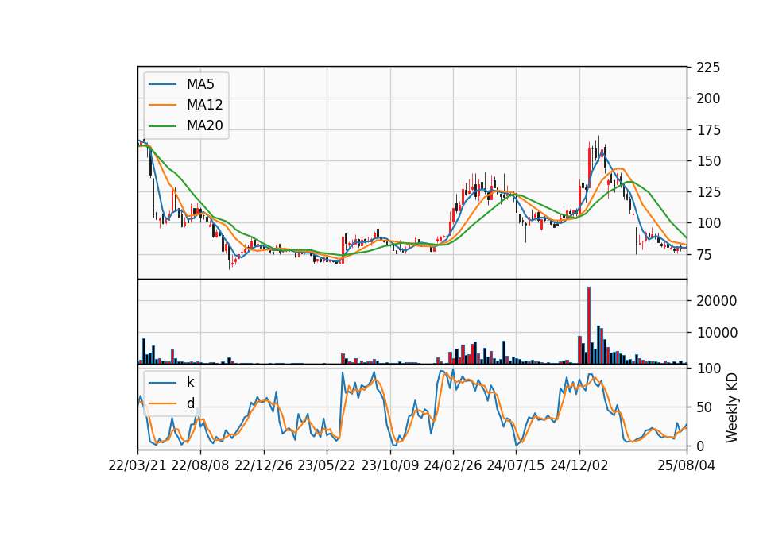This screenshot has height=548, width=763.
Task: Click the MA5 legend label
Action: click(200, 84)
